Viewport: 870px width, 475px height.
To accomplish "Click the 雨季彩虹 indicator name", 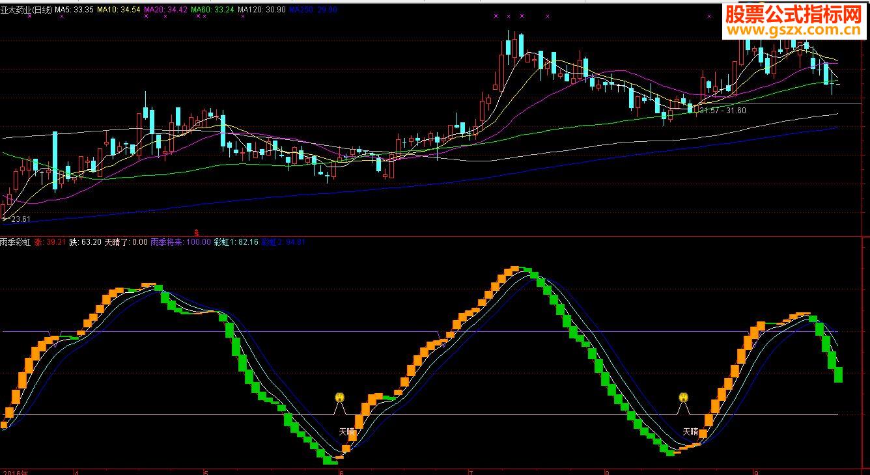I will coord(16,242).
